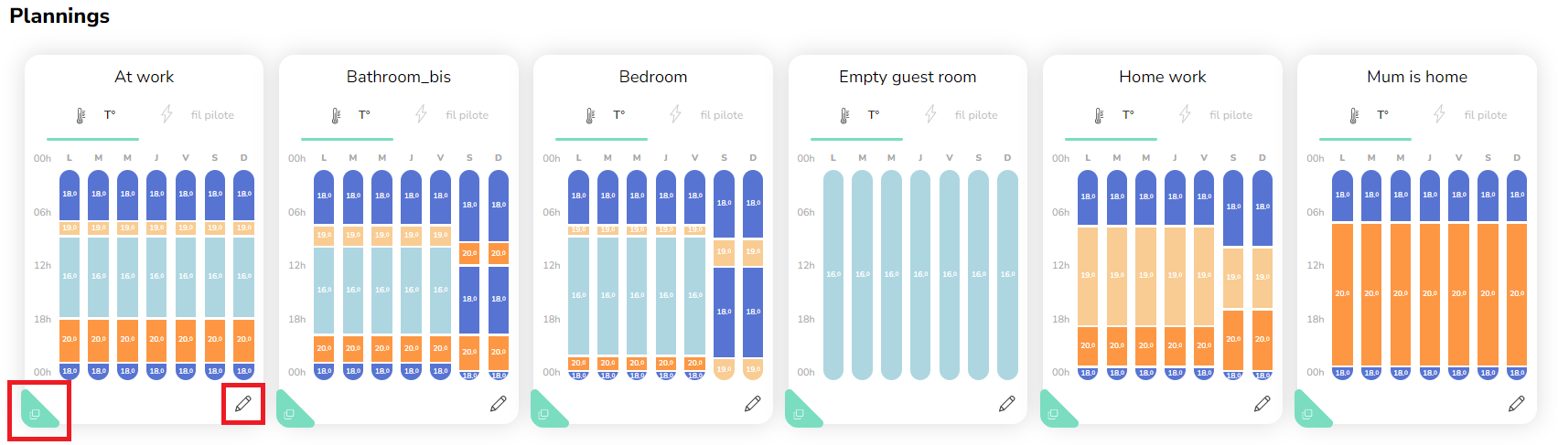Switch Mum is home to fil pilote
Image resolution: width=1558 pixels, height=445 pixels.
(1471, 115)
